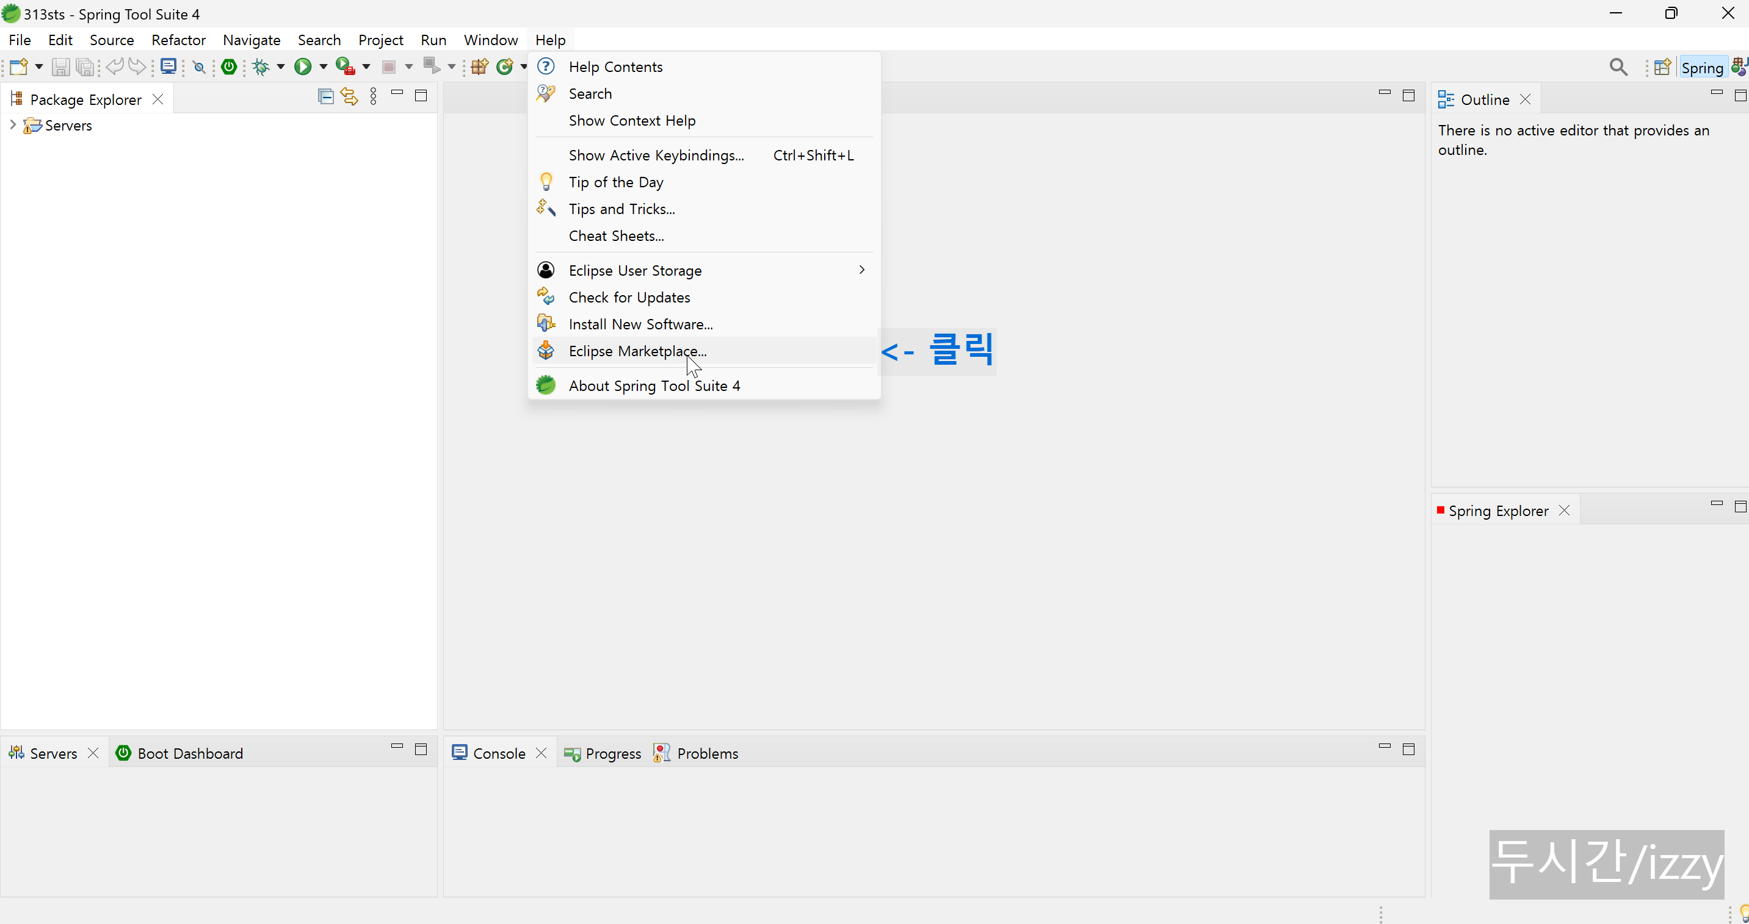Close the Outline view tab
This screenshot has height=924, width=1749.
[1526, 100]
